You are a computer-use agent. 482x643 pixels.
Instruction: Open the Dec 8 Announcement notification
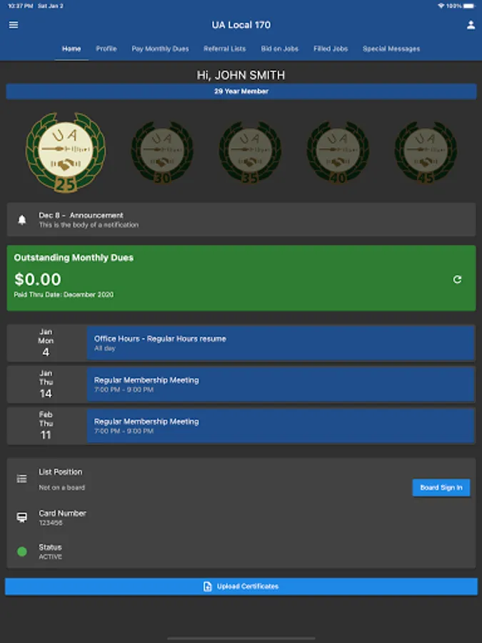(x=241, y=219)
